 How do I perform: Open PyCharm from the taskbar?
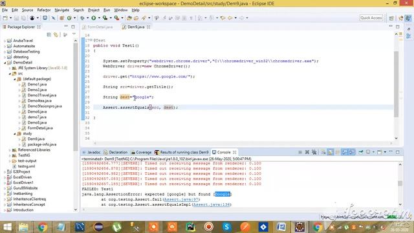point(190,227)
